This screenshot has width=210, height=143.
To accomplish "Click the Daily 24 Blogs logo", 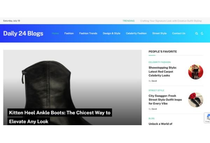I will coord(23,34).
